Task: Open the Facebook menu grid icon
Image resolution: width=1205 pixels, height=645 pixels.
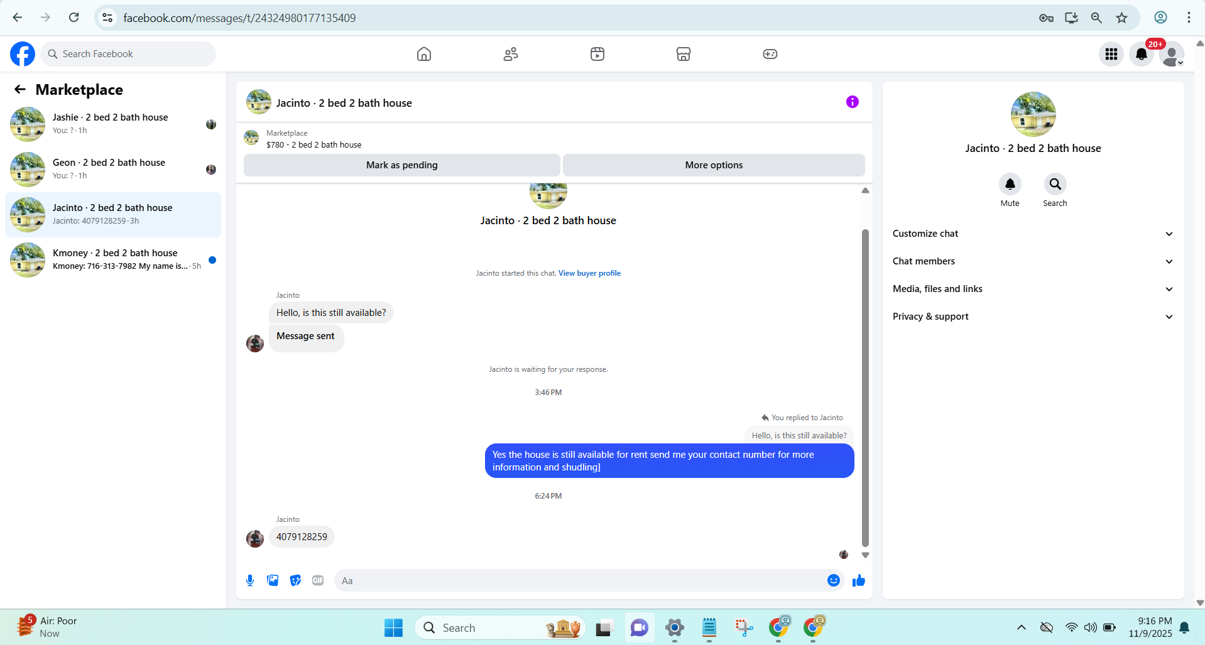Action: [1111, 54]
